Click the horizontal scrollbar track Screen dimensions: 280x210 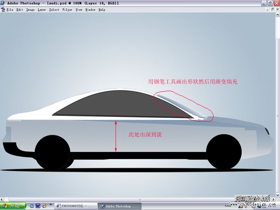138,199
